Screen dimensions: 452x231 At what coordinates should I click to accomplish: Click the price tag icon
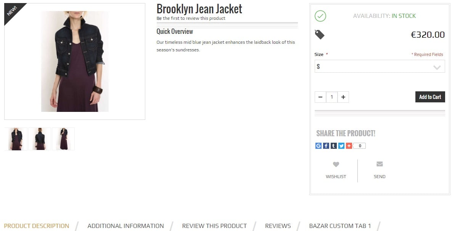pyautogui.click(x=319, y=35)
